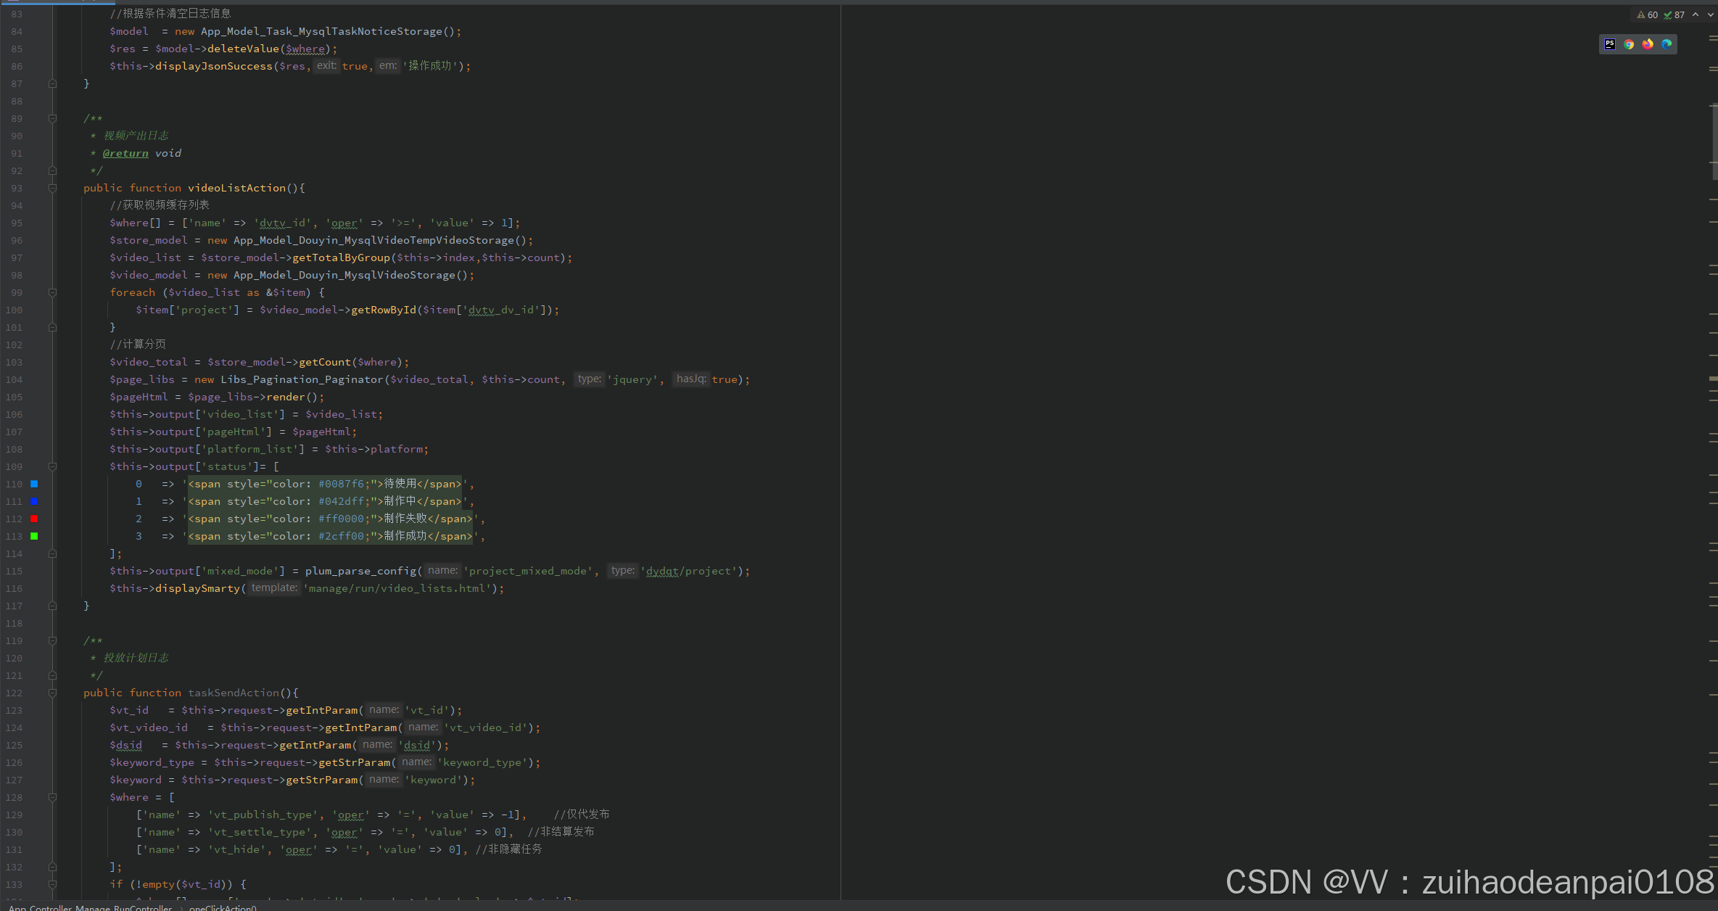The image size is (1718, 911).
Task: Jump to next problem via down-arrow icon
Action: (1711, 15)
